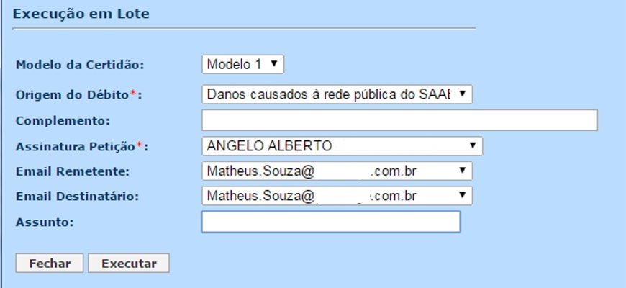
Task: Expand the Origem do Débito dropdown
Action: 336,94
